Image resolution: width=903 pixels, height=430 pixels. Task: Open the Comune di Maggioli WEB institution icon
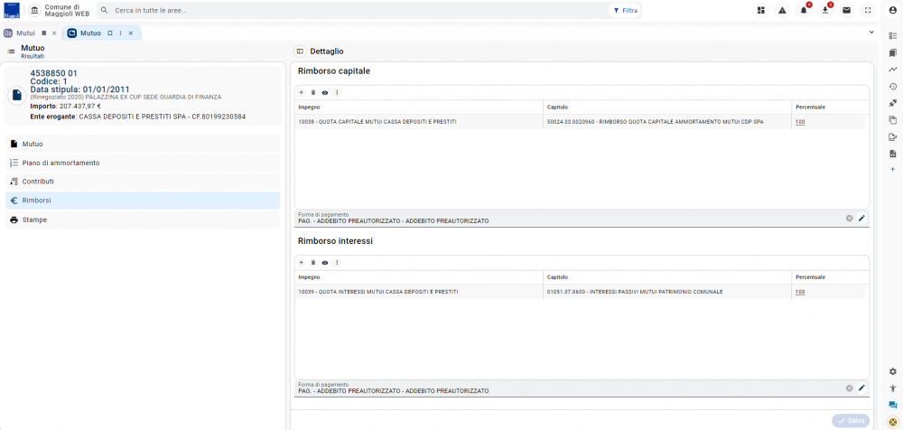(x=35, y=10)
